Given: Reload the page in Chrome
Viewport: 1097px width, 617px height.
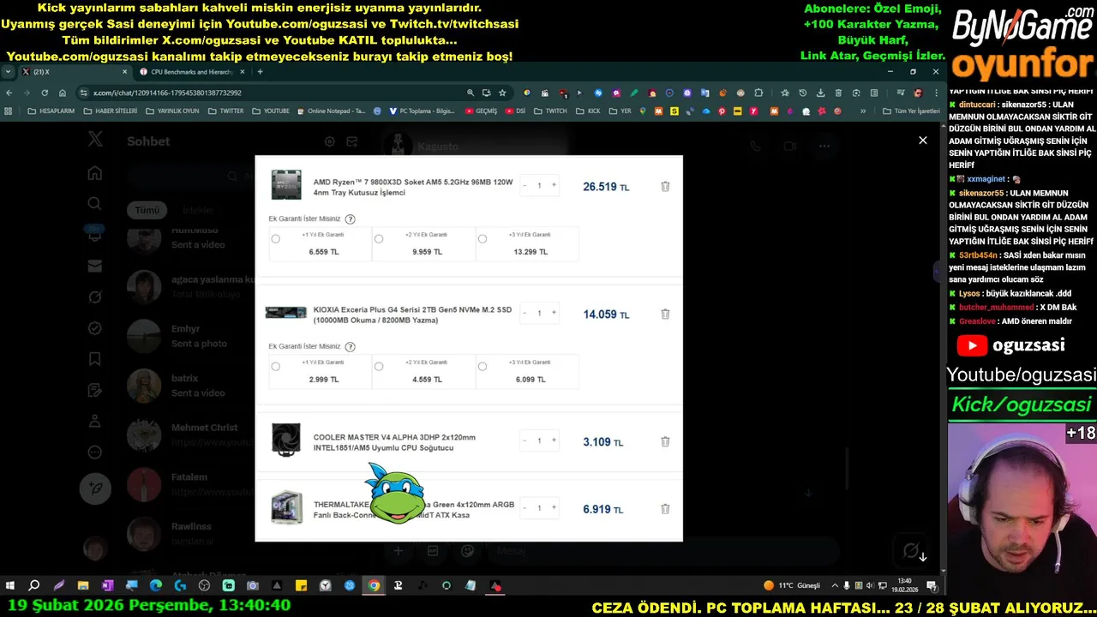Looking at the screenshot, I should pos(43,93).
